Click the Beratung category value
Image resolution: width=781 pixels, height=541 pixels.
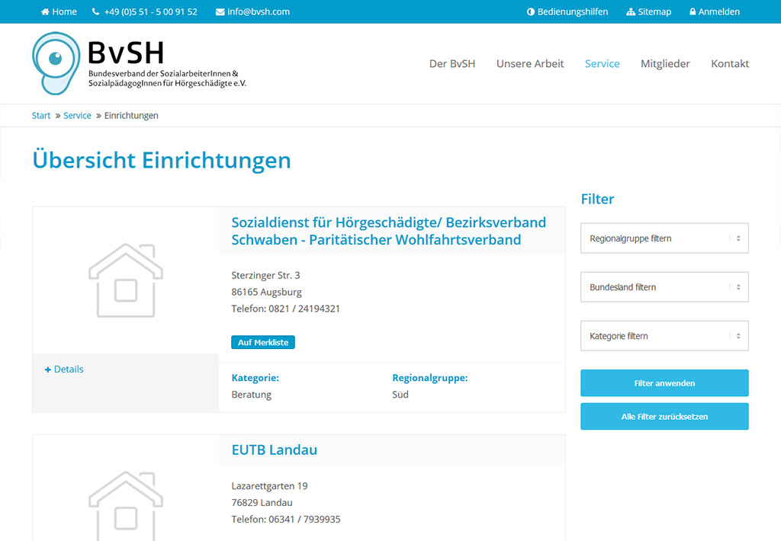coord(252,395)
